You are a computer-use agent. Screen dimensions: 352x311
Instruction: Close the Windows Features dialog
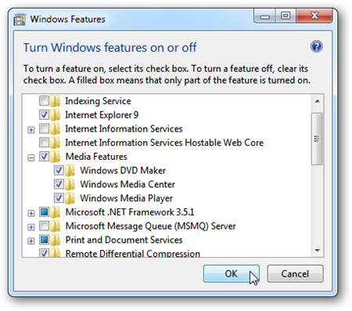click(x=314, y=16)
